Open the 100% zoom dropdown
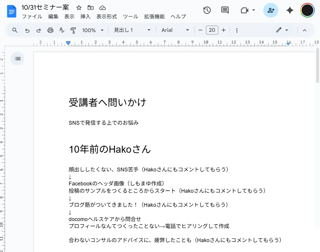The width and height of the screenshot is (320, 252). [x=93, y=30]
